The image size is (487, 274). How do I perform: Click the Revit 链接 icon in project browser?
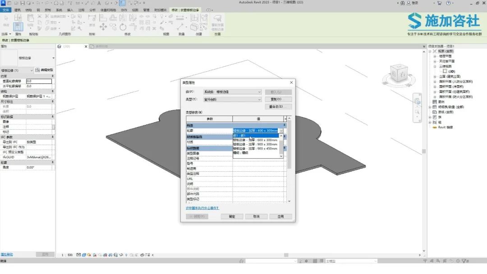click(x=435, y=127)
